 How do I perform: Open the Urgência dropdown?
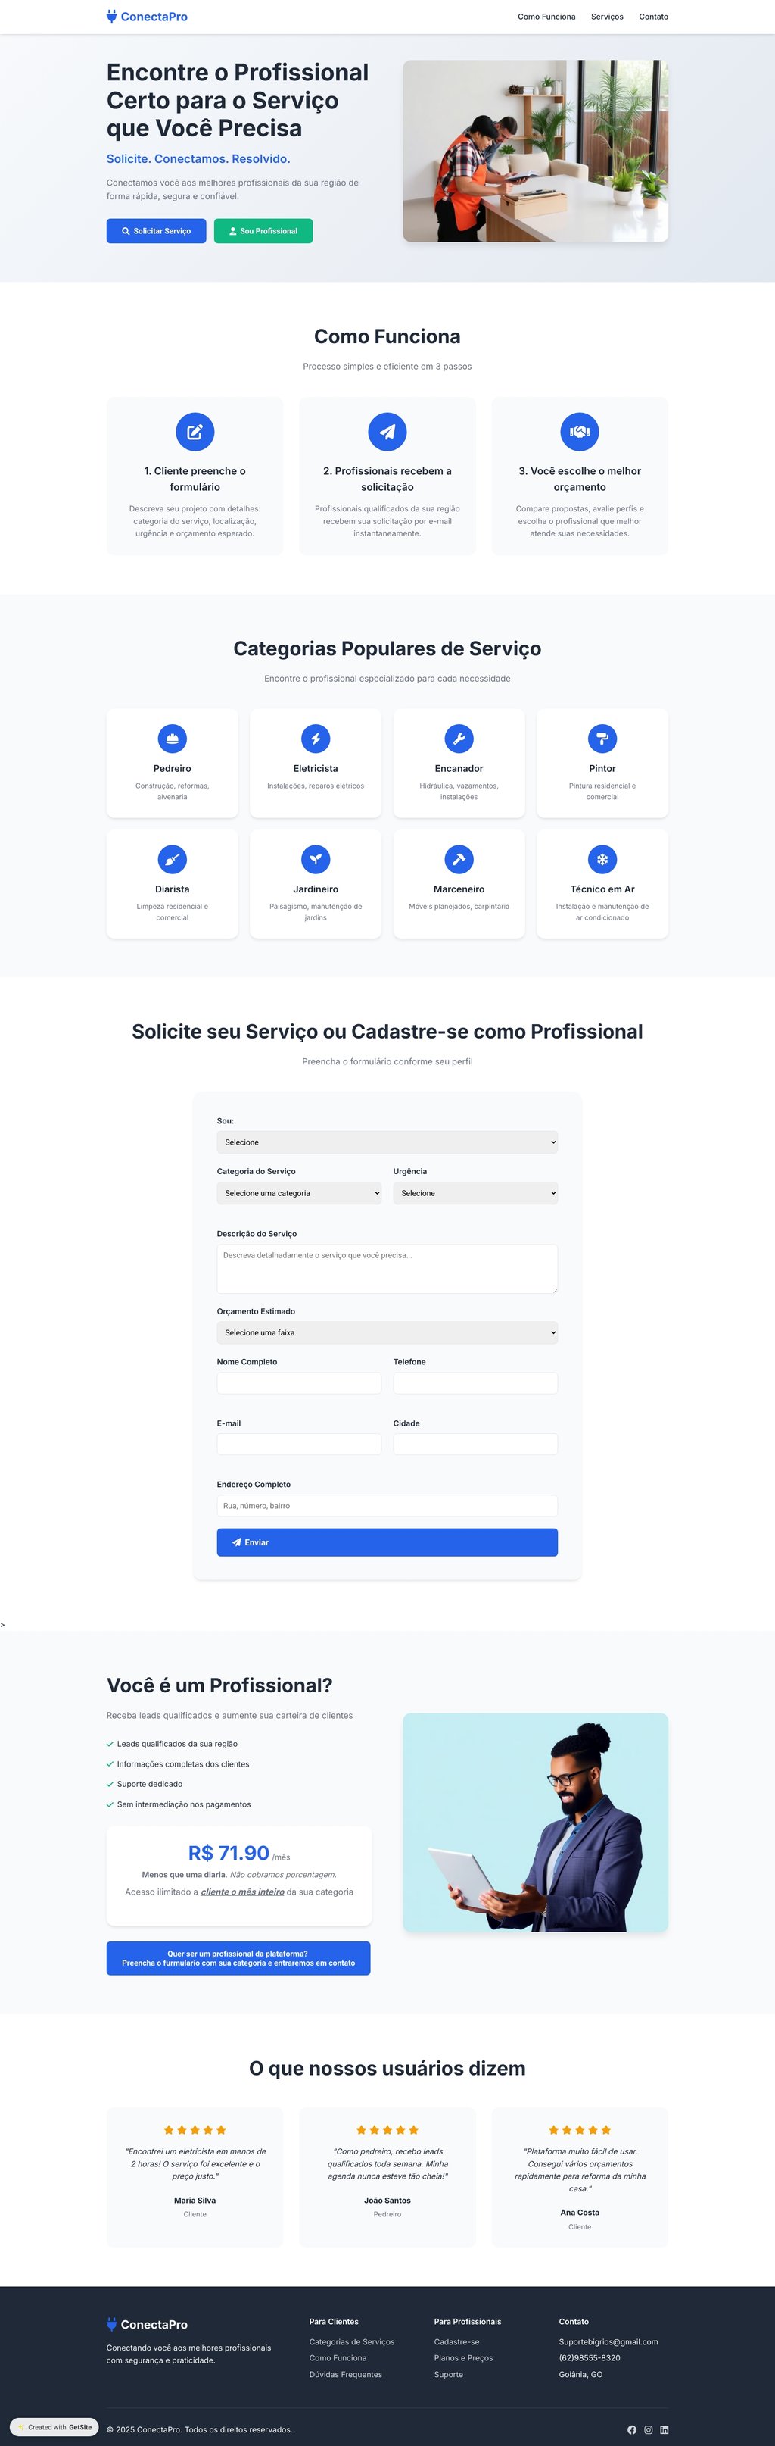tap(475, 1192)
